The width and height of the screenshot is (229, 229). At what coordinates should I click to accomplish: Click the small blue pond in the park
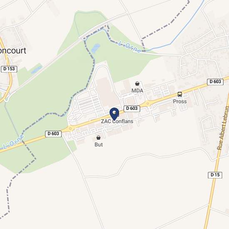96,48
